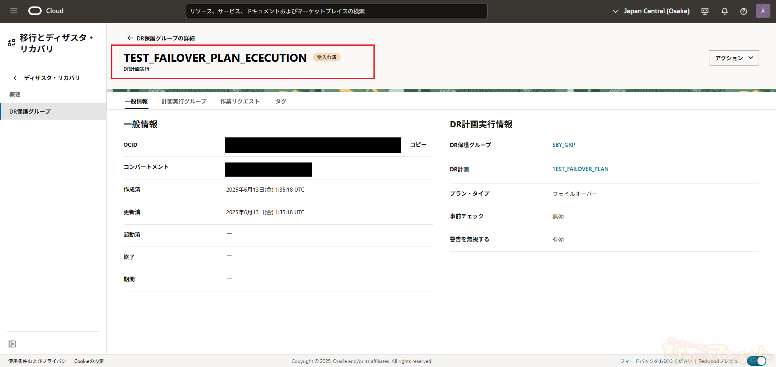Image resolution: width=776 pixels, height=367 pixels.
Task: Collapse the sidebar with bottom-left panel icon
Action: (12, 344)
